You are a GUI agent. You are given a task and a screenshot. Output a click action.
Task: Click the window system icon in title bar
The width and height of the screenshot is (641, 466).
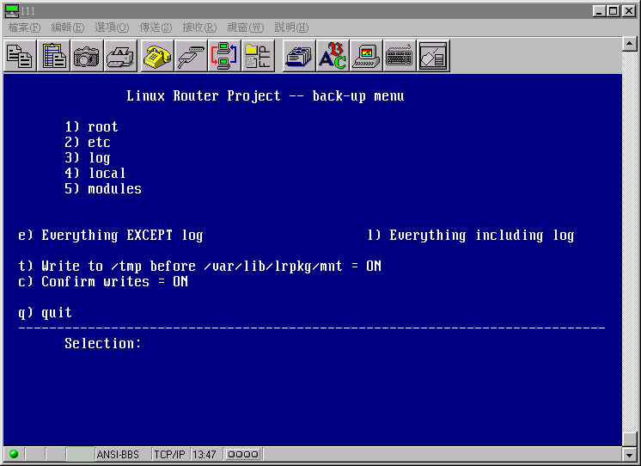pyautogui.click(x=12, y=11)
